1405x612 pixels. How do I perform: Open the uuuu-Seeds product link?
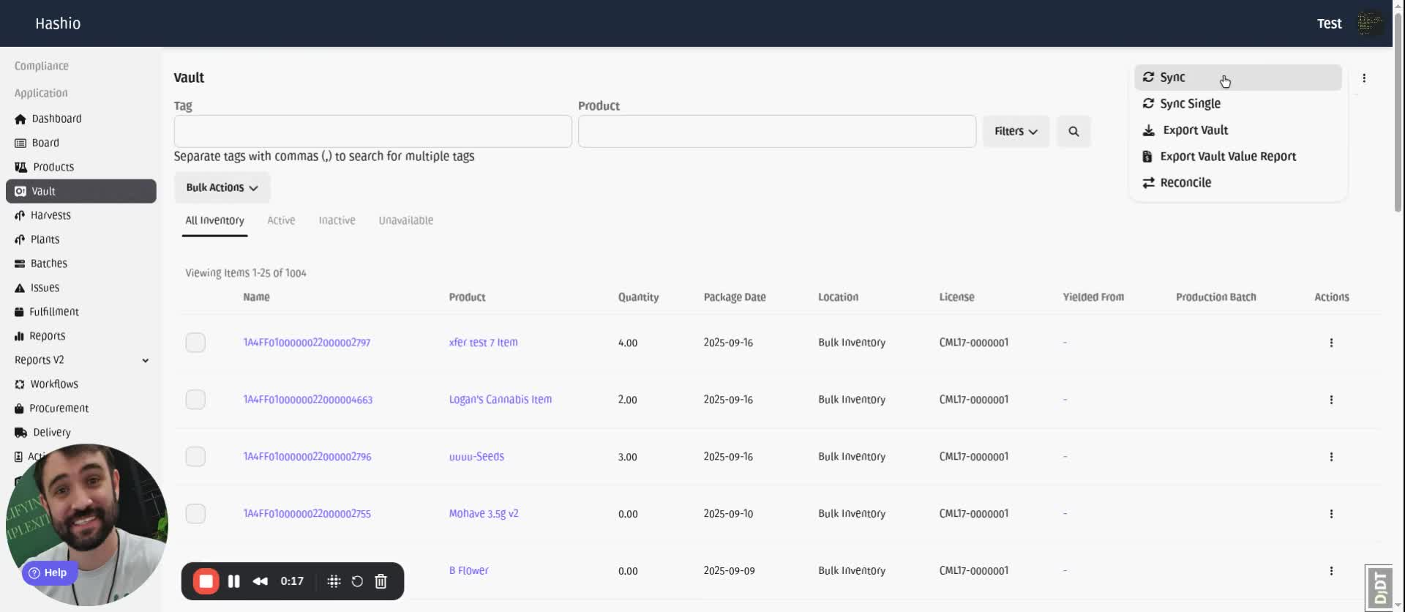(476, 457)
